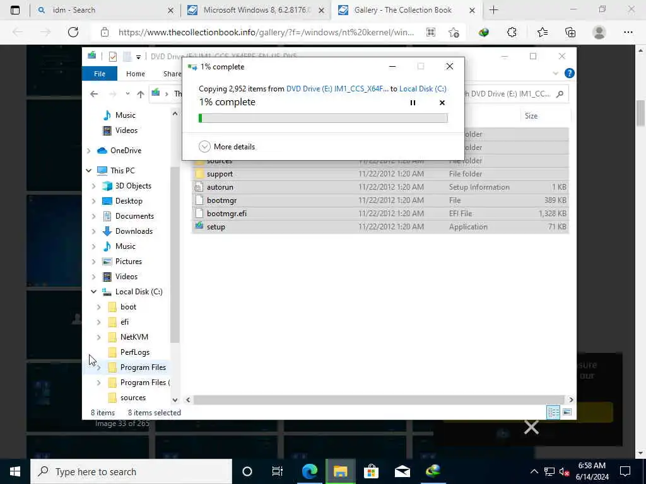Viewport: 646px width, 484px height.
Task: Open the tab actions menu icon
Action: tap(15, 10)
